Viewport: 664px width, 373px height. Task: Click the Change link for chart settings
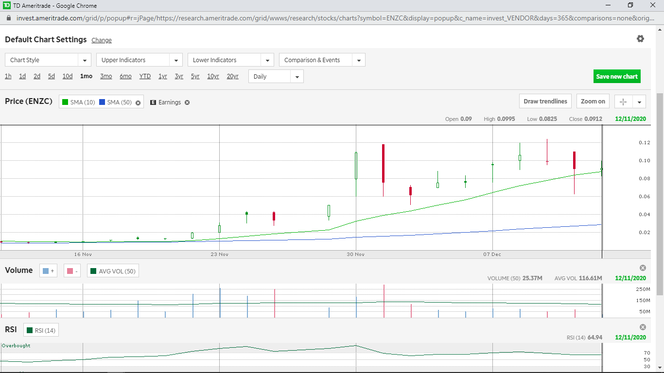point(102,40)
